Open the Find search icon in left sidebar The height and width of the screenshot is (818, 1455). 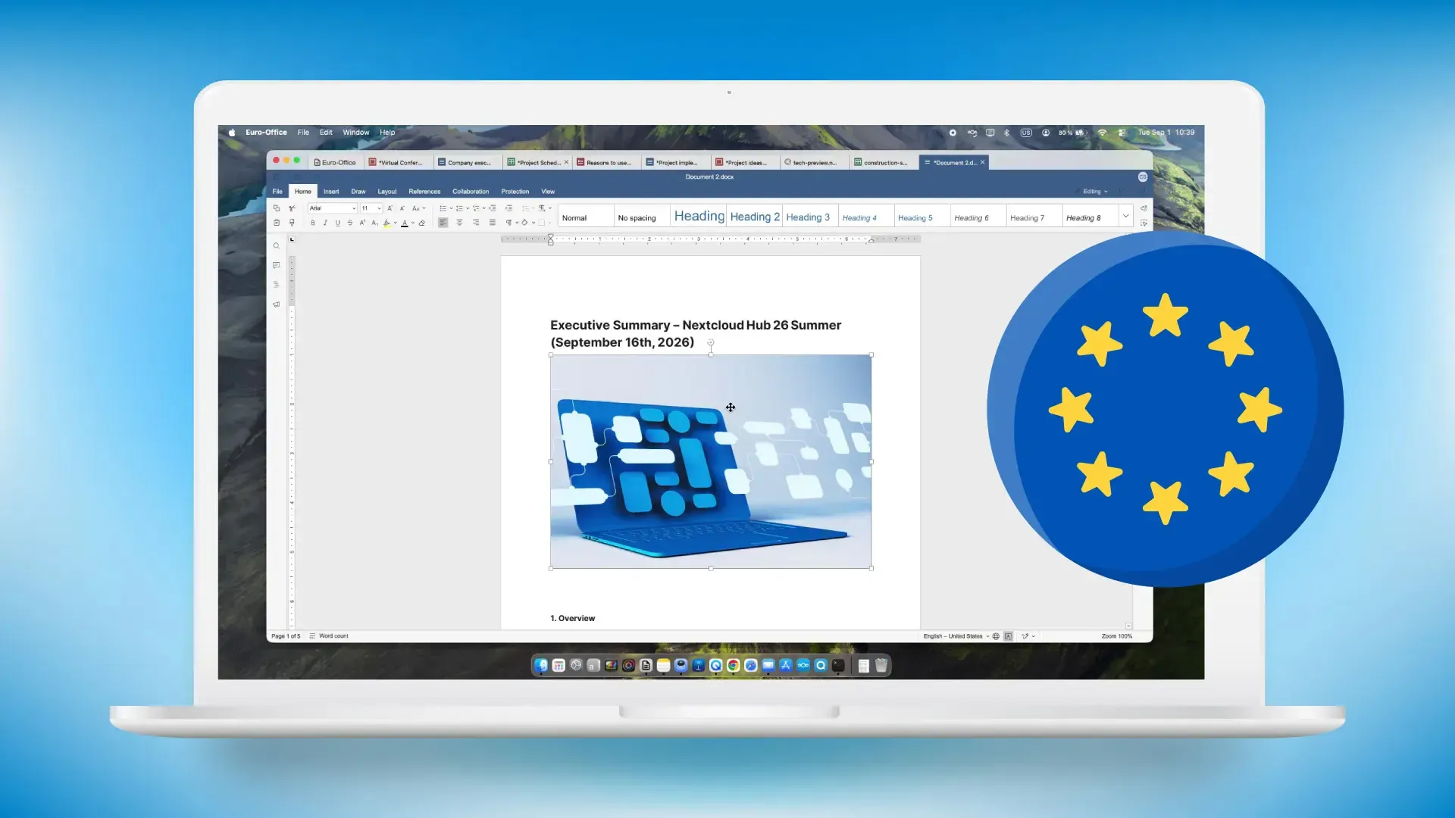pos(277,246)
